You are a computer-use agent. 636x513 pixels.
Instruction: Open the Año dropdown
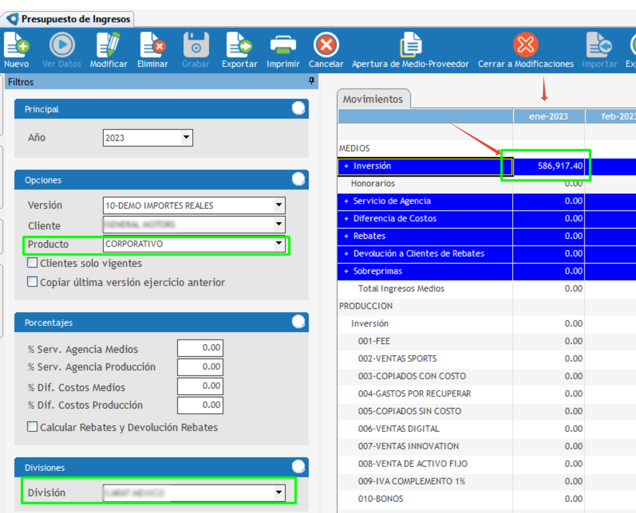[x=186, y=137]
